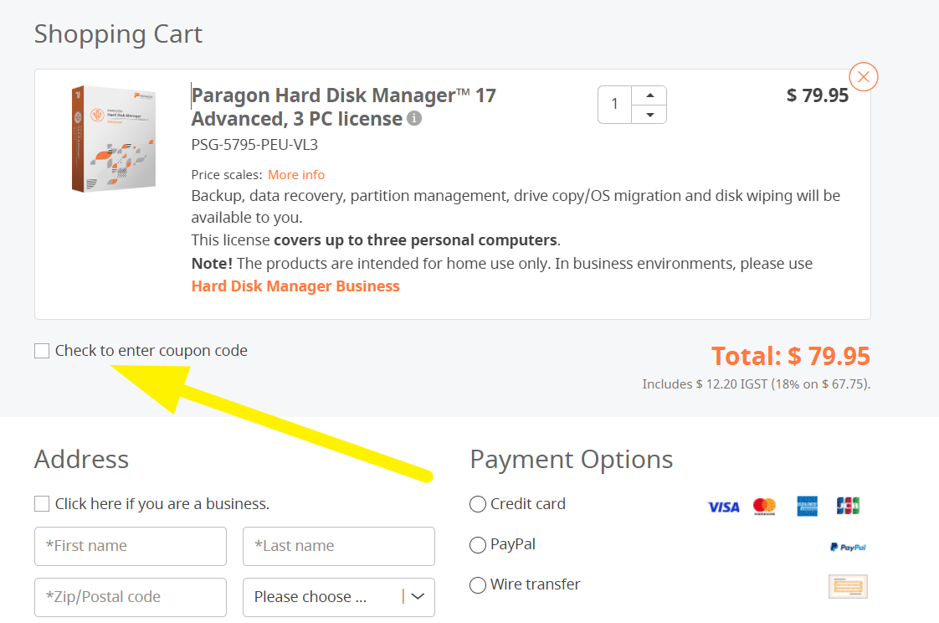
Task: Click the Last name field
Action: point(339,546)
